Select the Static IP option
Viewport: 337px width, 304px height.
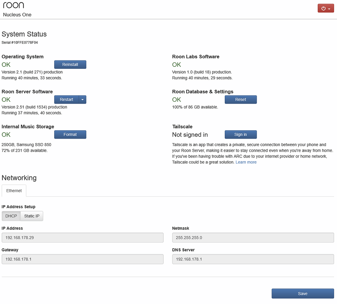(31, 216)
